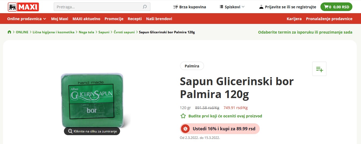Click the add-to-list icon beside product
Image resolution: width=361 pixels, height=144 pixels.
319,69
